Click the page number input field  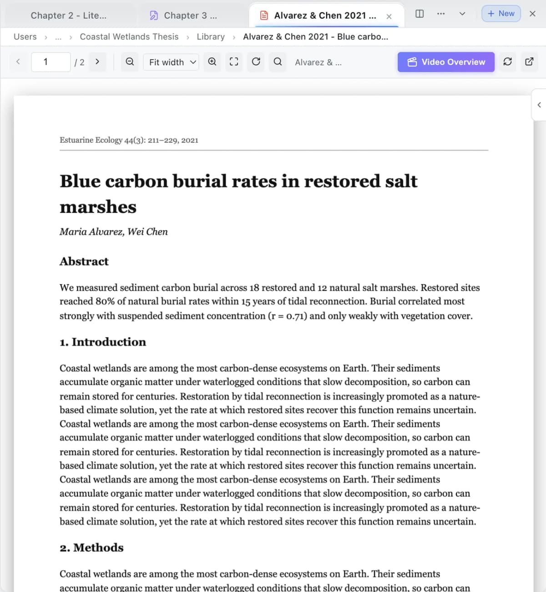[51, 62]
